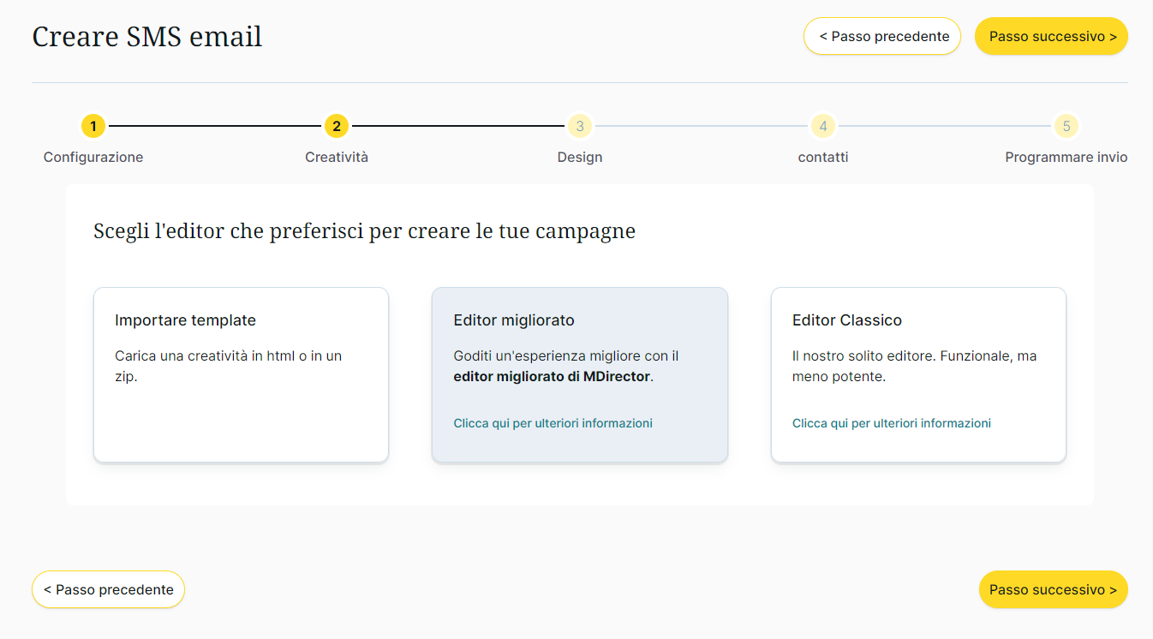The height and width of the screenshot is (639, 1153).
Task: Select the Editor migliorato card
Action: pos(580,375)
